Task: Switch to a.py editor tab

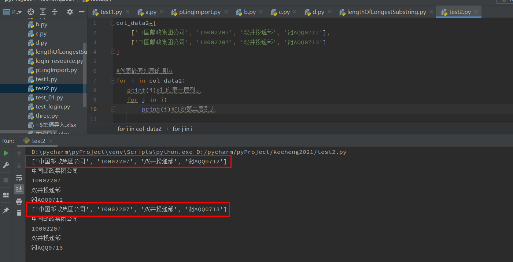Action: (x=151, y=12)
